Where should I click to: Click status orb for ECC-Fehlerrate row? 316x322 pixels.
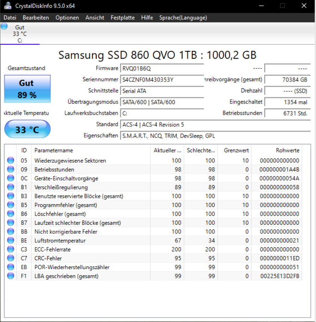click(x=10, y=249)
